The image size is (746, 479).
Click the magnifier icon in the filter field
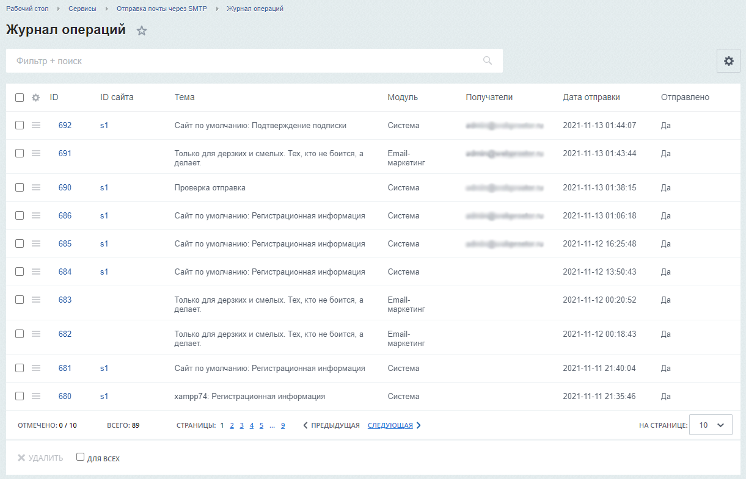point(487,60)
